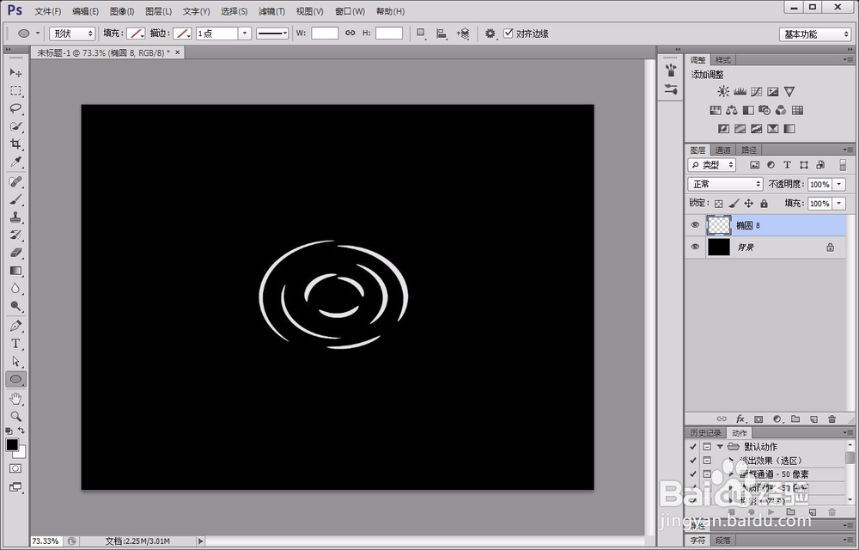The height and width of the screenshot is (550, 859).
Task: Click the Color Balance adjustment icon
Action: point(731,110)
